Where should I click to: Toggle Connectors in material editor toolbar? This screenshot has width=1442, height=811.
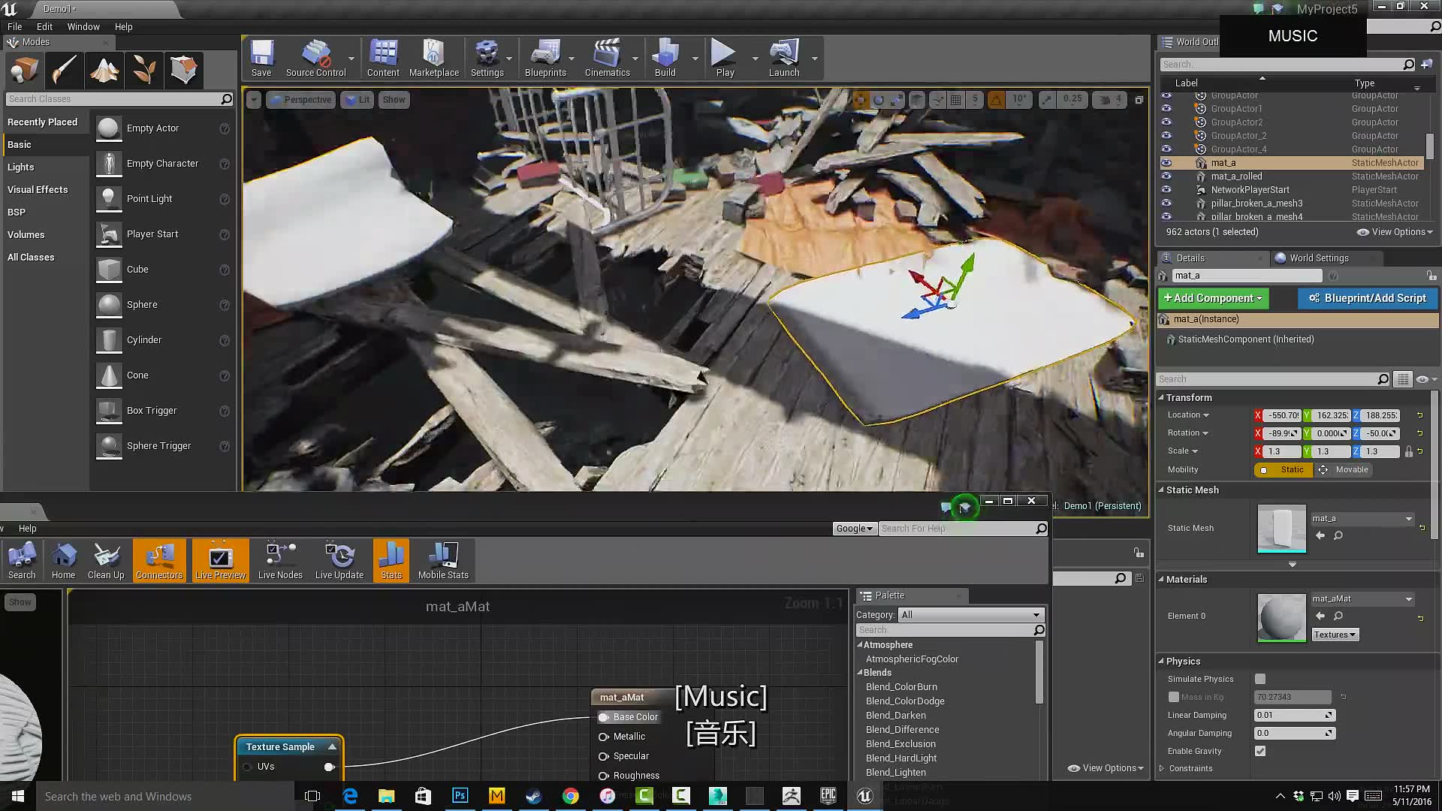[x=159, y=561]
